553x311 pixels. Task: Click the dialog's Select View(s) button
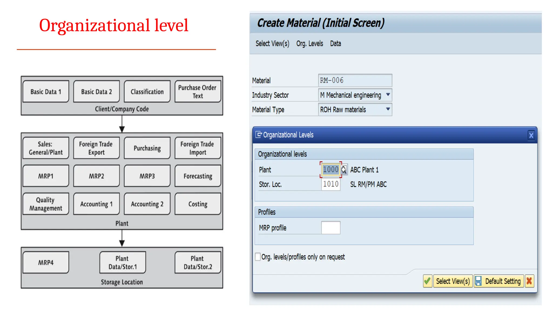pos(453,281)
